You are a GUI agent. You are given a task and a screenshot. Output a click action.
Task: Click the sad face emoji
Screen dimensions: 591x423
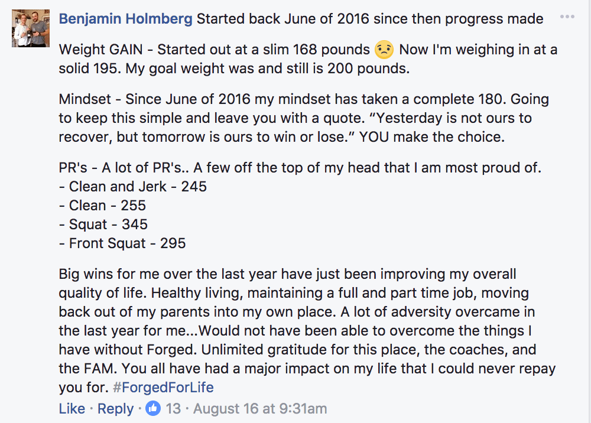coord(384,50)
